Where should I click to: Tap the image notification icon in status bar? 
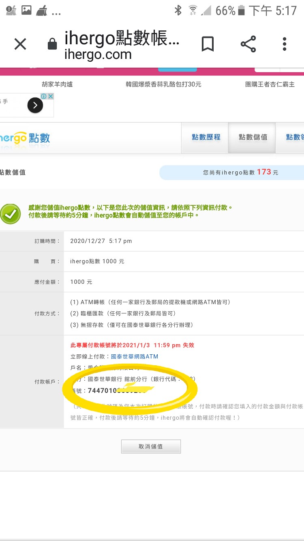pos(26,11)
